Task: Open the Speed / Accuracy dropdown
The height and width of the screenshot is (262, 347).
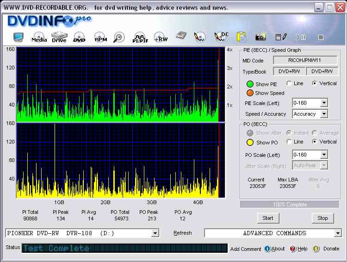Action: (324, 114)
